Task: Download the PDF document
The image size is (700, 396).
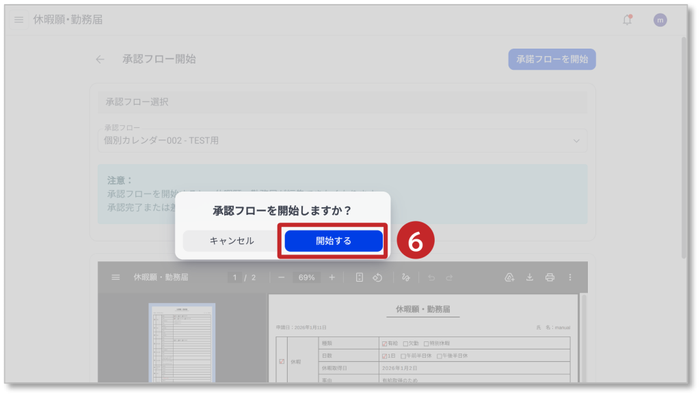Action: coord(529,278)
